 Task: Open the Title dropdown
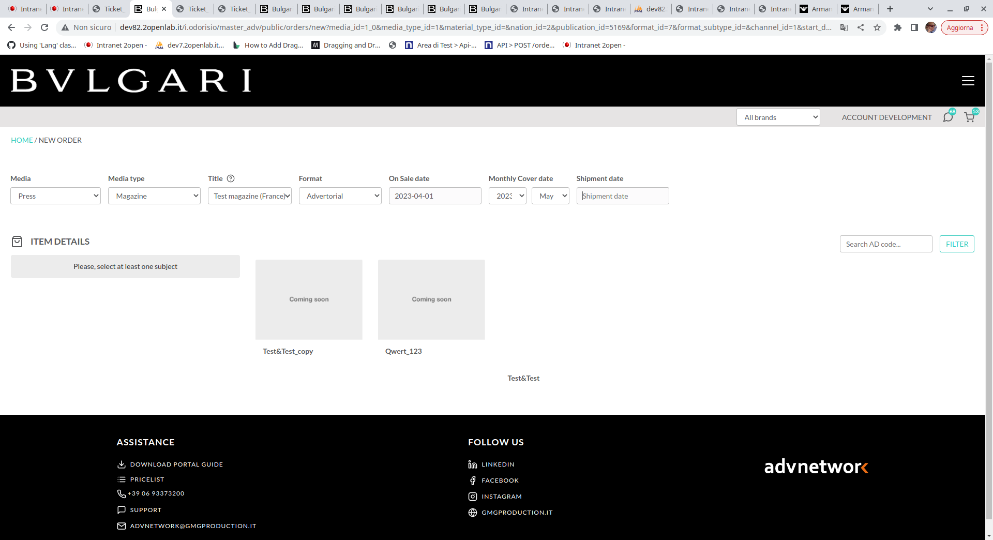pyautogui.click(x=250, y=196)
